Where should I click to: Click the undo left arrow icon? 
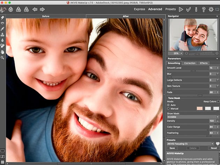(x=35, y=9)
